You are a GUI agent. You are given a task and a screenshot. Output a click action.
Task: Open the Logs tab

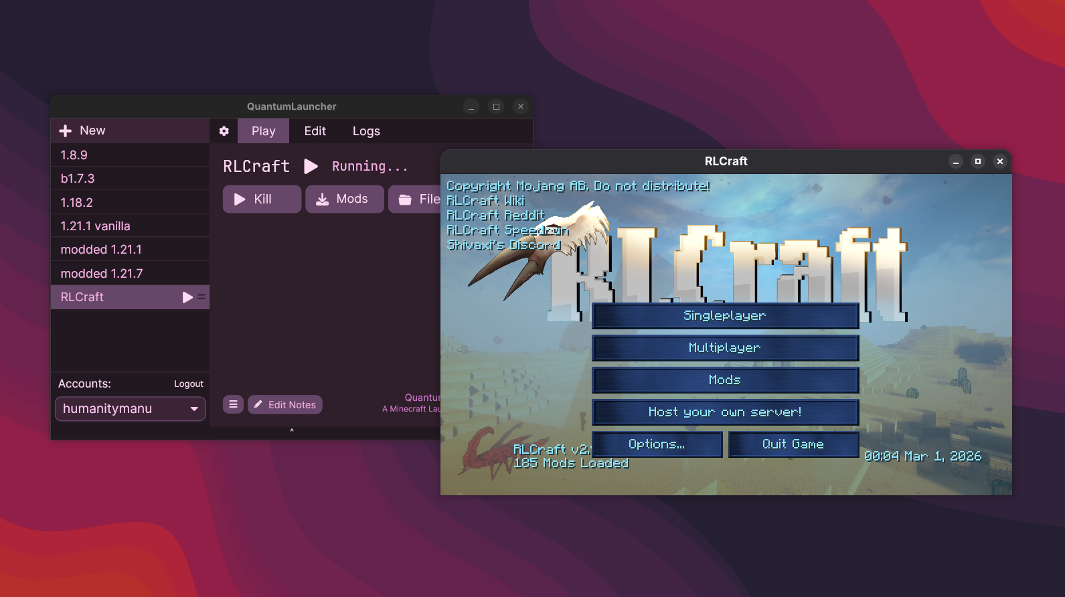pyautogui.click(x=366, y=131)
